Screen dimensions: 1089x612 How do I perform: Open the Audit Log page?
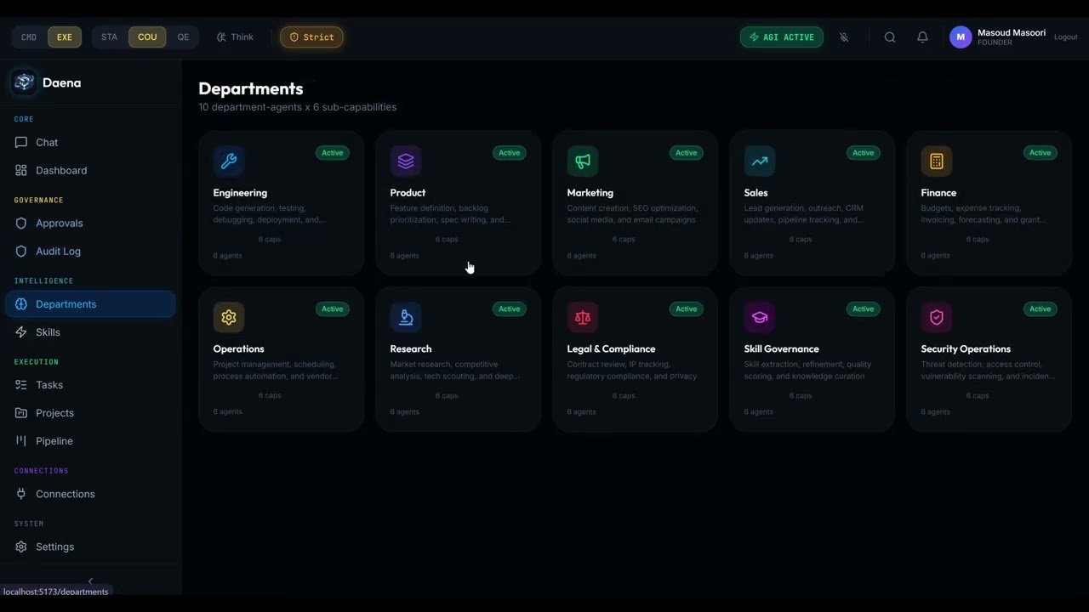[90, 252]
